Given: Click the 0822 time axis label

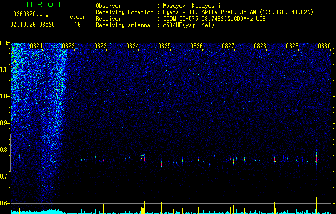Looking at the screenshot, I should pyautogui.click(x=68, y=46).
